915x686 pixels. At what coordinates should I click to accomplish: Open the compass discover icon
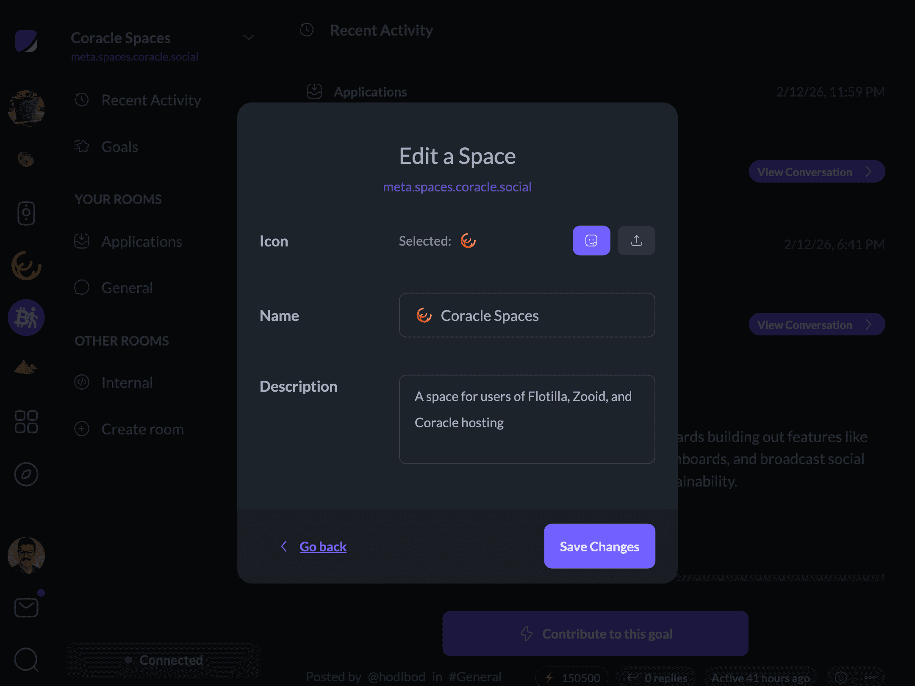point(26,474)
